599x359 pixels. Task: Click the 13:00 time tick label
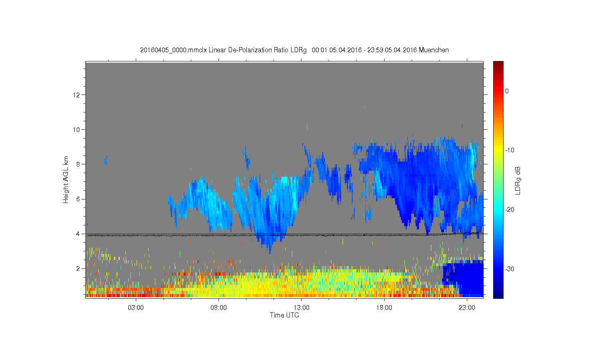[x=301, y=308]
